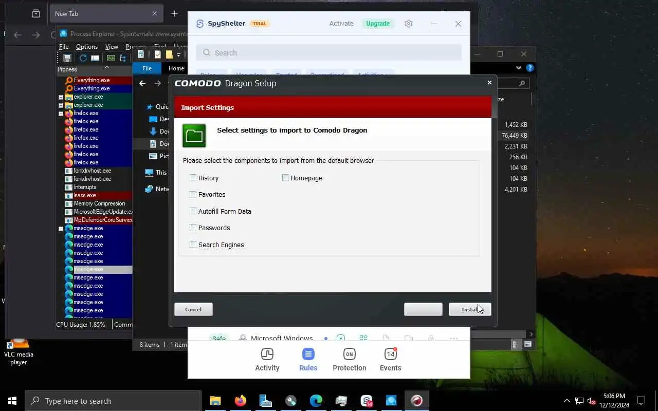Screen dimensions: 658x411
Task: Select This PC icon in File Explorer sidebar
Action: (x=149, y=173)
